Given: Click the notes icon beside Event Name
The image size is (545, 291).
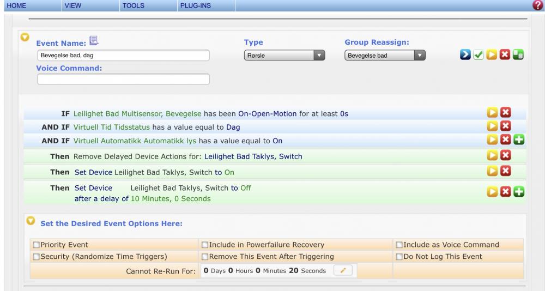Looking at the screenshot, I should pos(94,40).
